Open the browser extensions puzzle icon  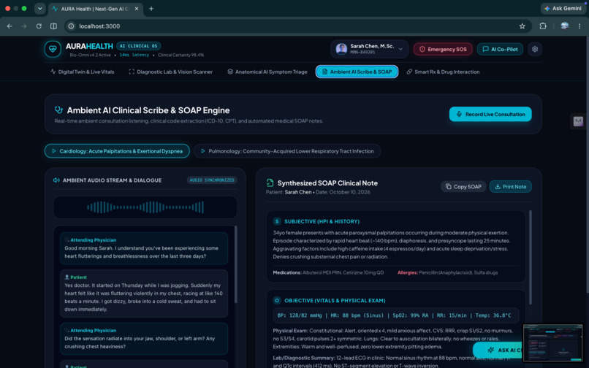543,26
